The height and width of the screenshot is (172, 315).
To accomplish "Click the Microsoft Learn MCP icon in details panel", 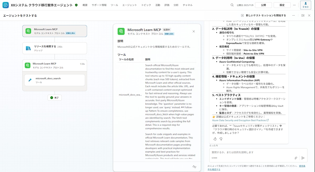I will pos(121,31).
